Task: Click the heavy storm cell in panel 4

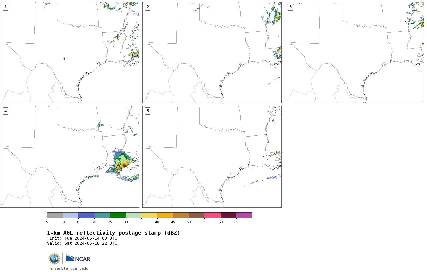Action: click(x=122, y=162)
